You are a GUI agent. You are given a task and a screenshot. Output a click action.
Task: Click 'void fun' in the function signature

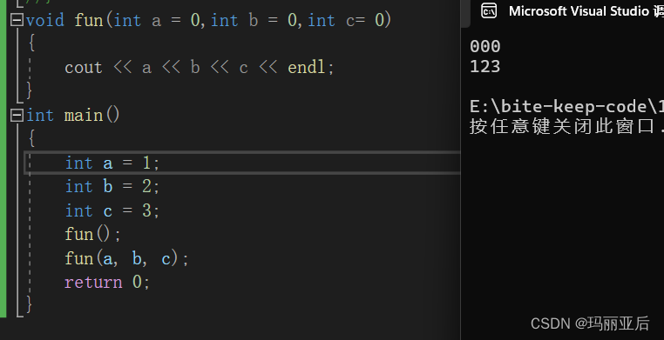[x=64, y=20]
